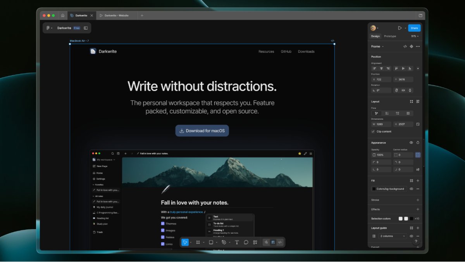The height and width of the screenshot is (262, 465).
Task: Select freeform flow layout option
Action: [x=376, y=114]
